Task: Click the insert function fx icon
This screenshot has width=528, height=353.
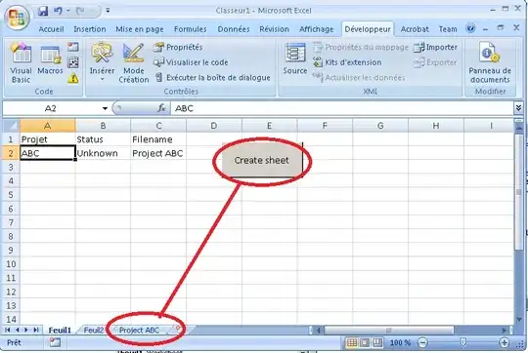Action: click(161, 108)
